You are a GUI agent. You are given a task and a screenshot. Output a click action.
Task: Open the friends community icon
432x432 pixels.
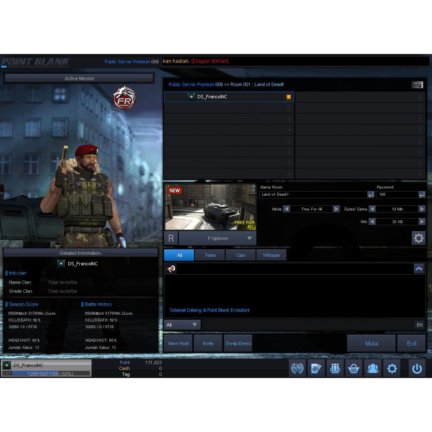click(x=373, y=368)
